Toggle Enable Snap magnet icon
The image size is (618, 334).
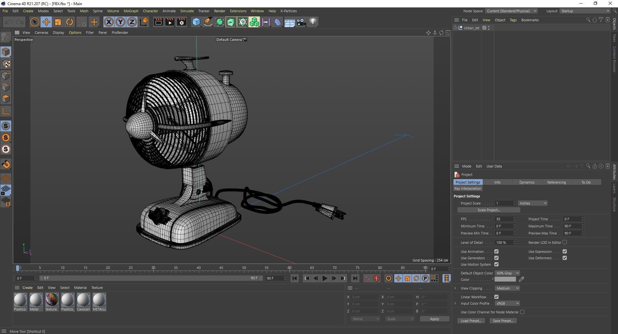coord(6,164)
